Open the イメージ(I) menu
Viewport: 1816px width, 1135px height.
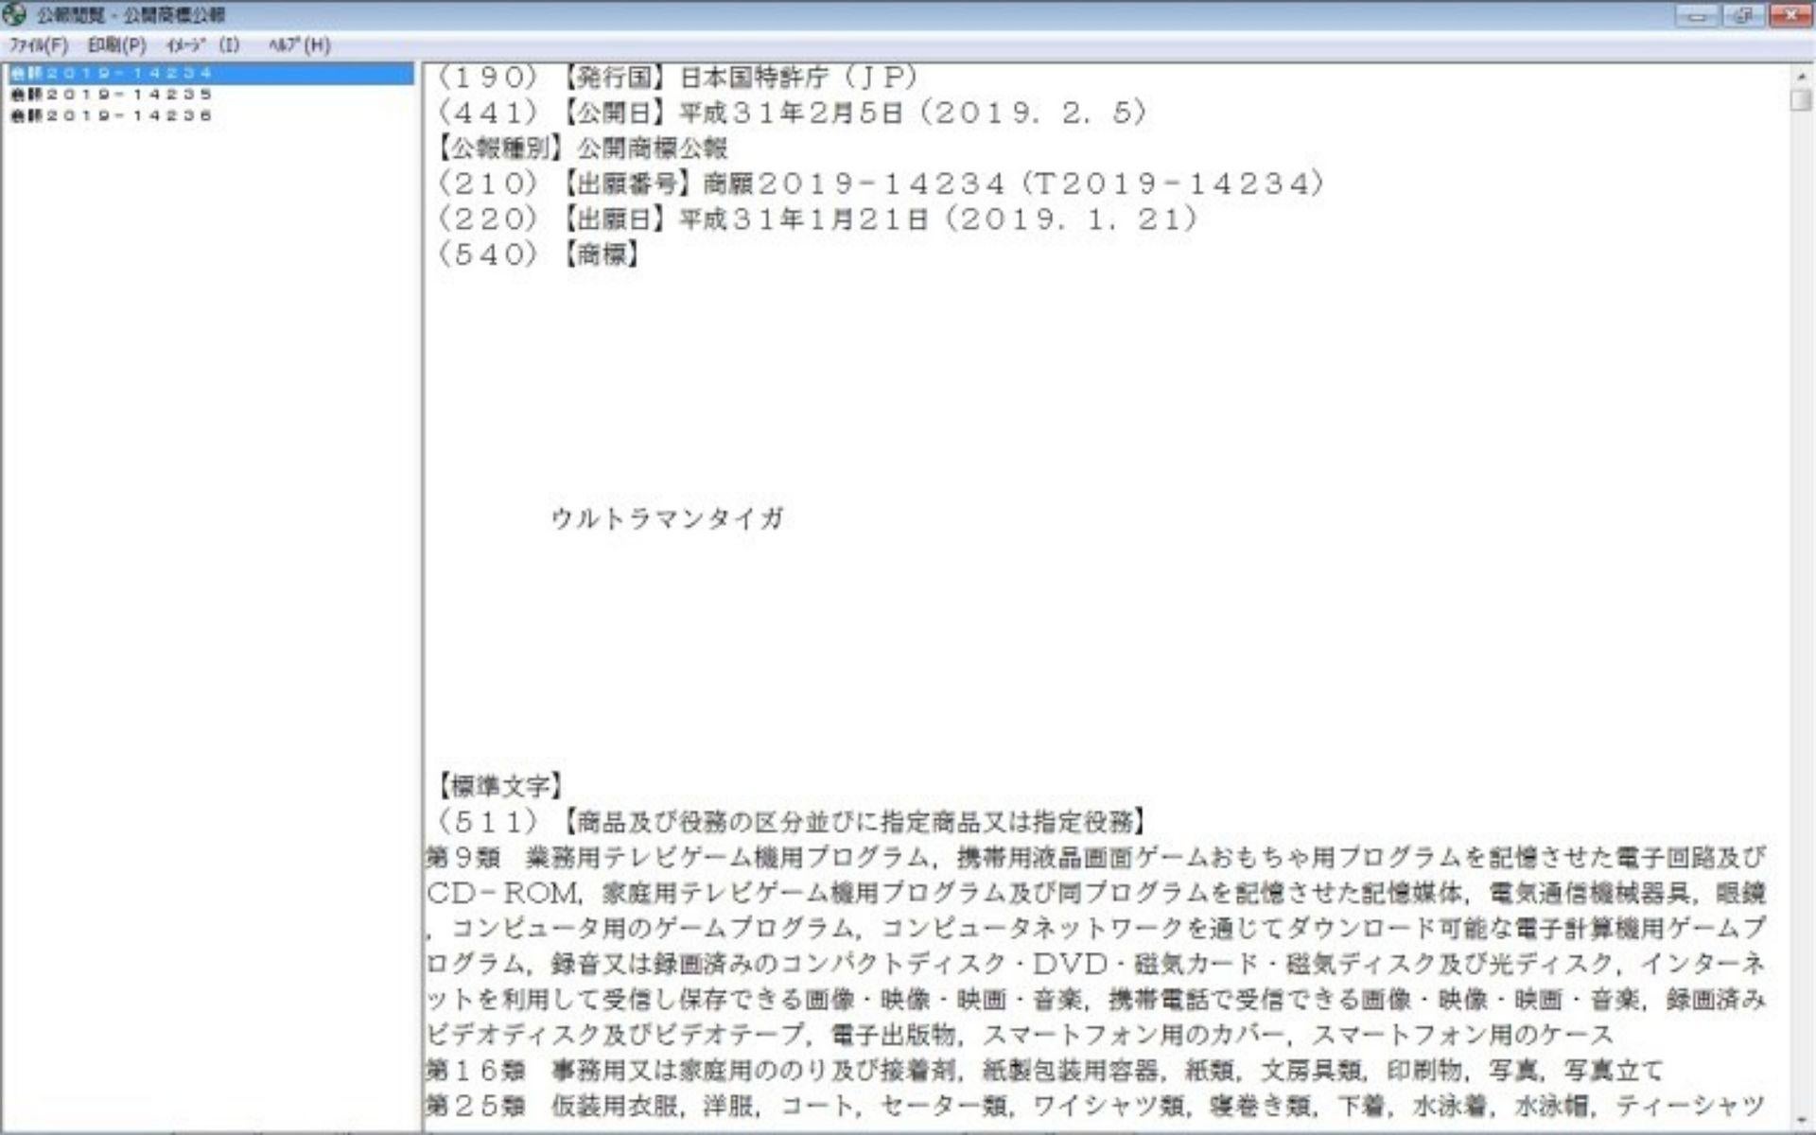coord(202,45)
